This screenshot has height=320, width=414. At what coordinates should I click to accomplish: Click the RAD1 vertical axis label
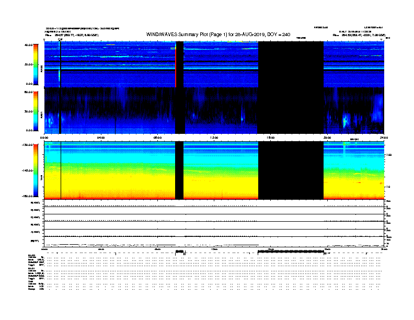(x=41, y=115)
